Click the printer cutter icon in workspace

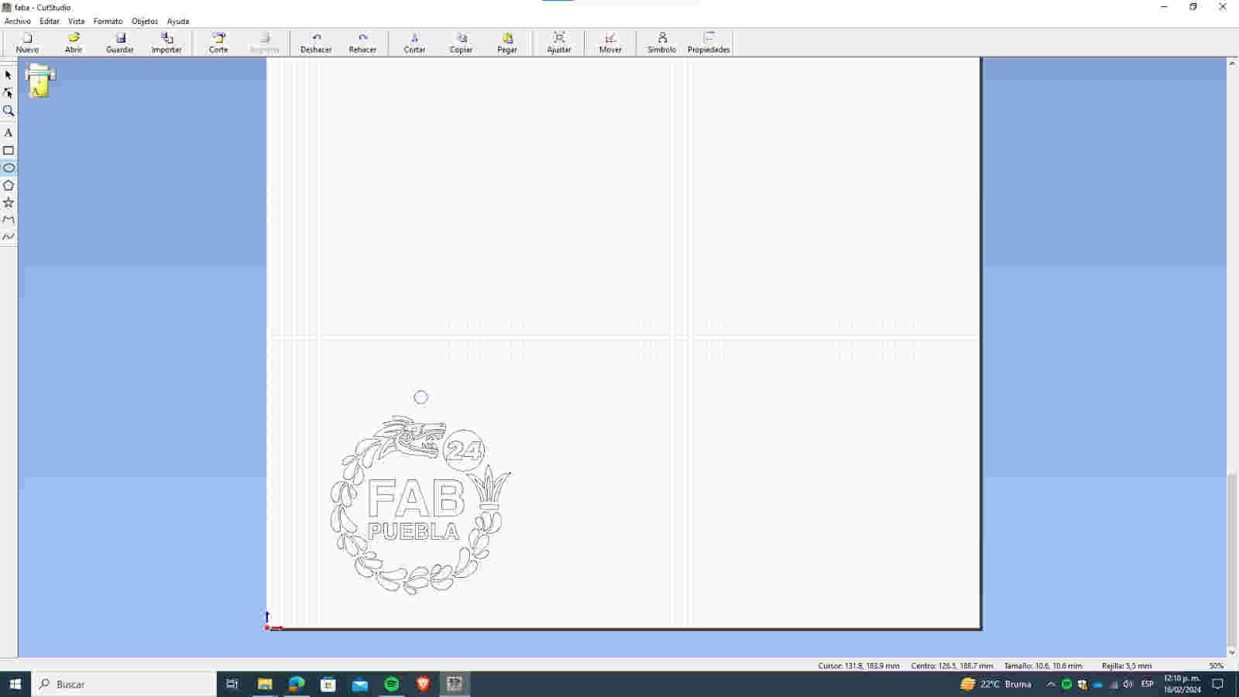(x=39, y=81)
